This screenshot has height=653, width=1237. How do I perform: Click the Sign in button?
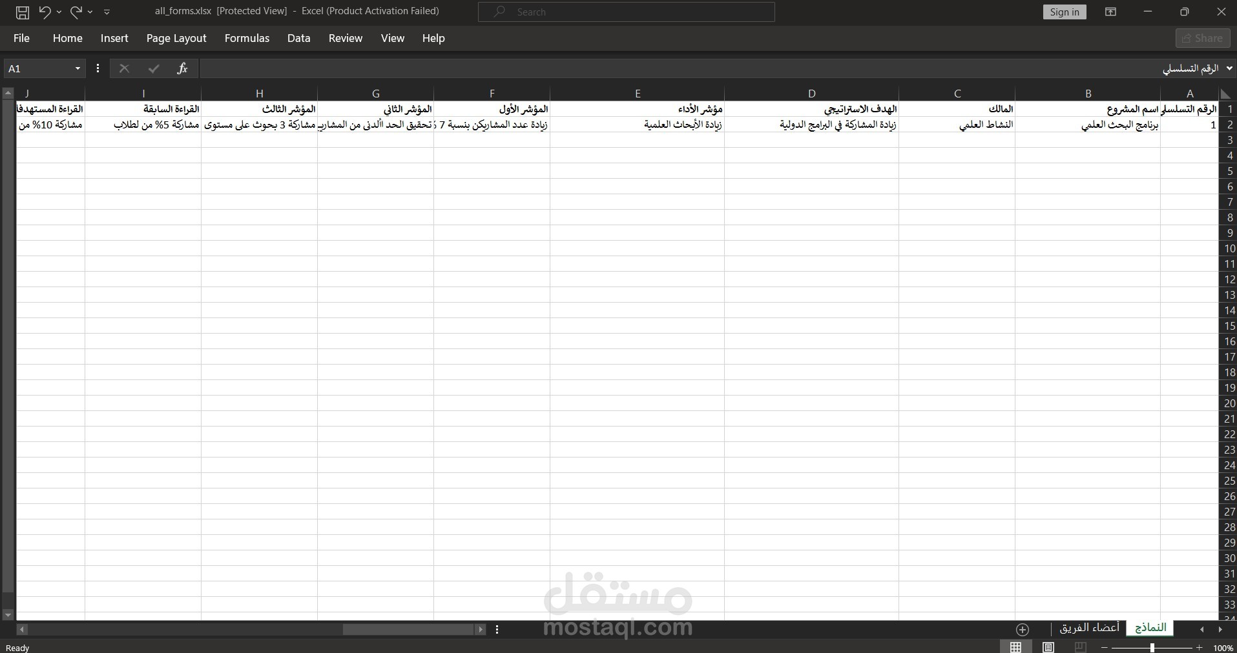[1064, 12]
